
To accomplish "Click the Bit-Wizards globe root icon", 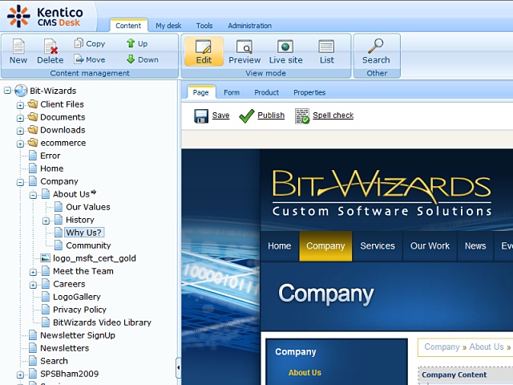I will 21,91.
